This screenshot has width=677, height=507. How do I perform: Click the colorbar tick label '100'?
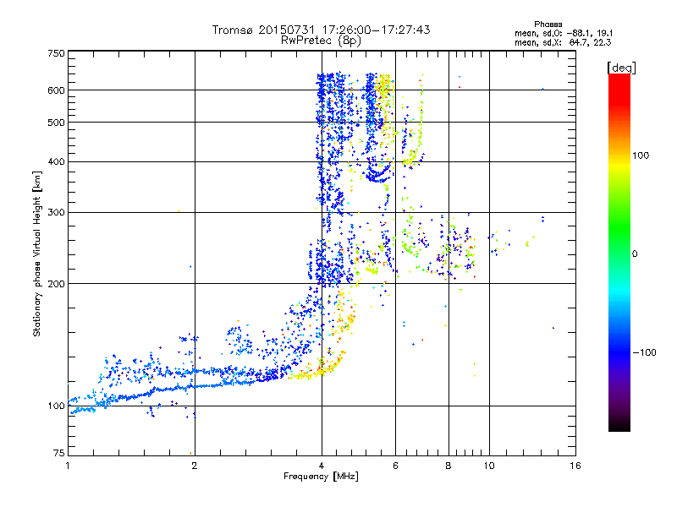tap(641, 155)
